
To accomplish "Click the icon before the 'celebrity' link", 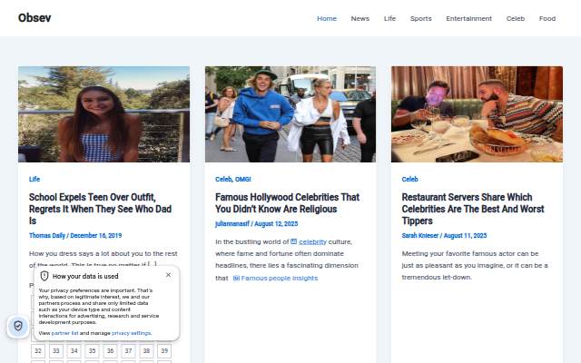I will pos(294,241).
